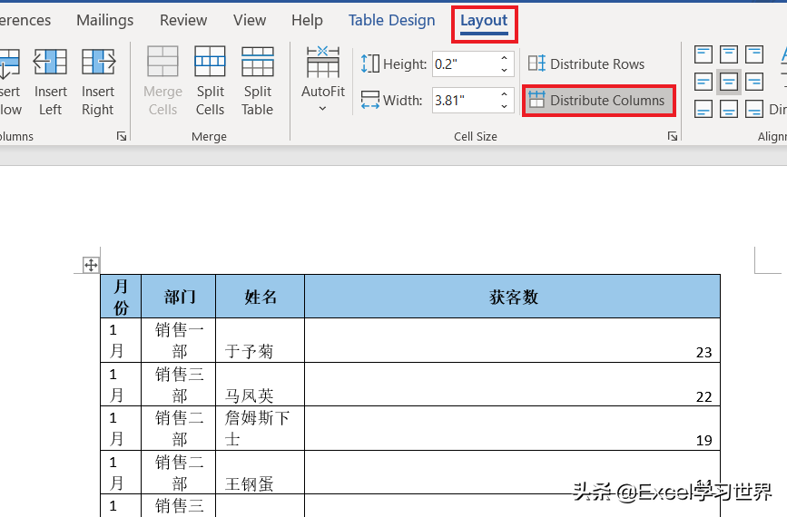Viewport: 787px width, 517px height.
Task: Click cell containing 詹姆斯下士
Action: 260,428
